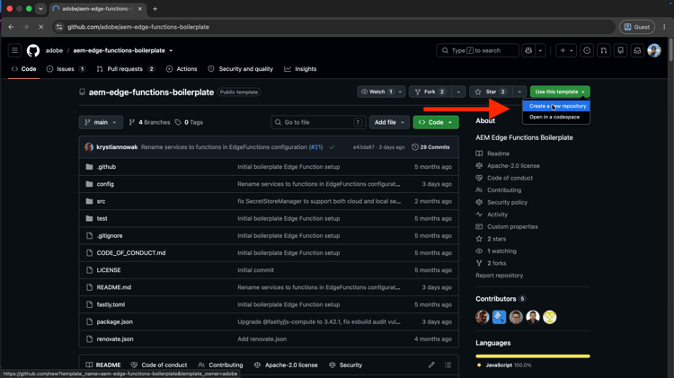Click the JavaScript language bar
This screenshot has width=674, height=378.
[x=533, y=356]
